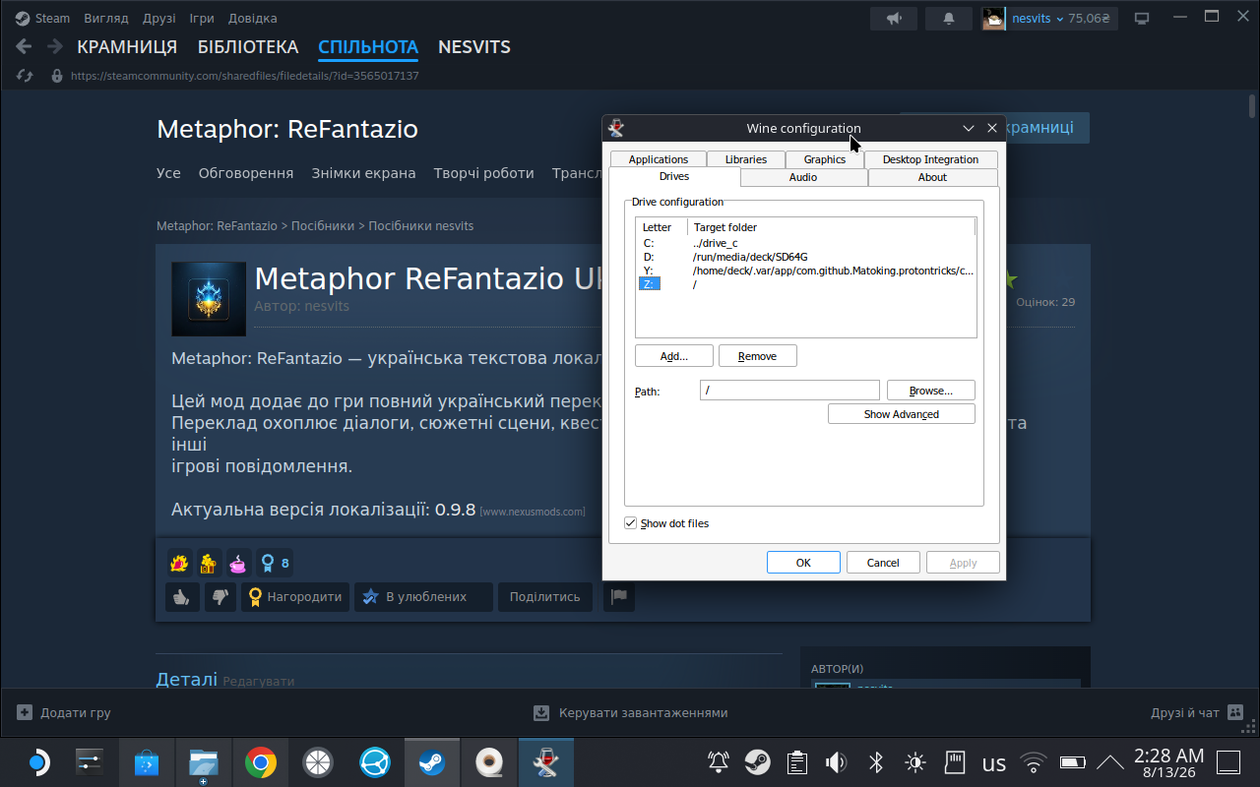The image size is (1260, 787).
Task: Open the volume control tray icon
Action: coord(837,762)
